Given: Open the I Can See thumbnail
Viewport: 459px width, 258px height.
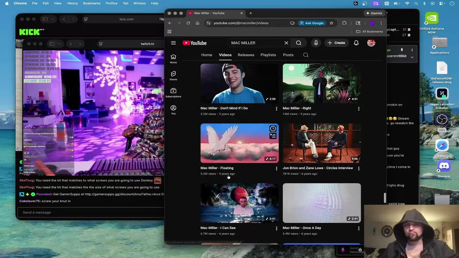Looking at the screenshot, I should (240, 203).
